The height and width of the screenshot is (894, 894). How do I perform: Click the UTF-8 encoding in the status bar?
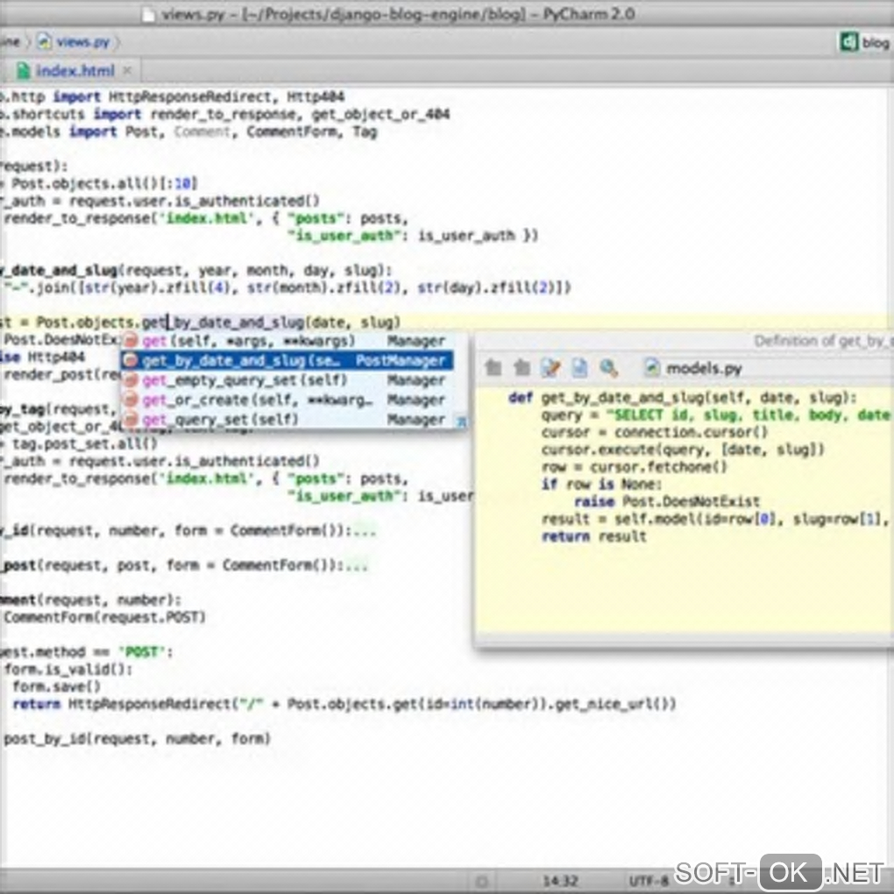coord(649,882)
